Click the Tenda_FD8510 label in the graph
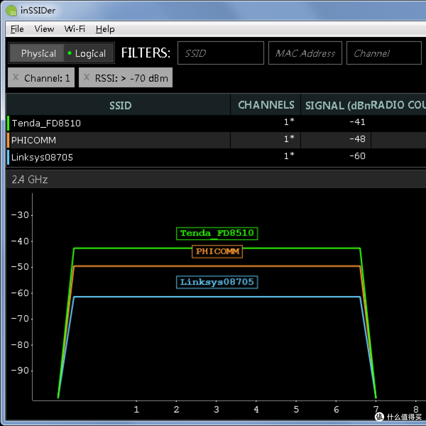The width and height of the screenshot is (426, 426). pos(217,234)
